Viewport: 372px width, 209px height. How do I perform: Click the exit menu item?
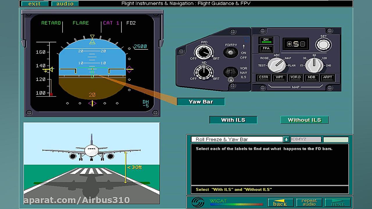click(35, 4)
